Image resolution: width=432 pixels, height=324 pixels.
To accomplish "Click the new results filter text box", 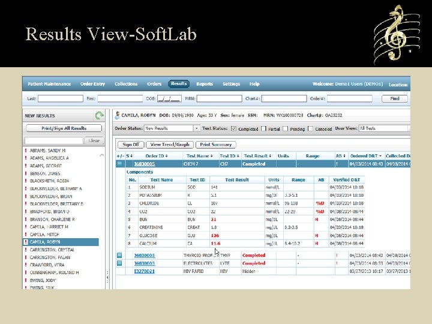I will pyautogui.click(x=54, y=140).
